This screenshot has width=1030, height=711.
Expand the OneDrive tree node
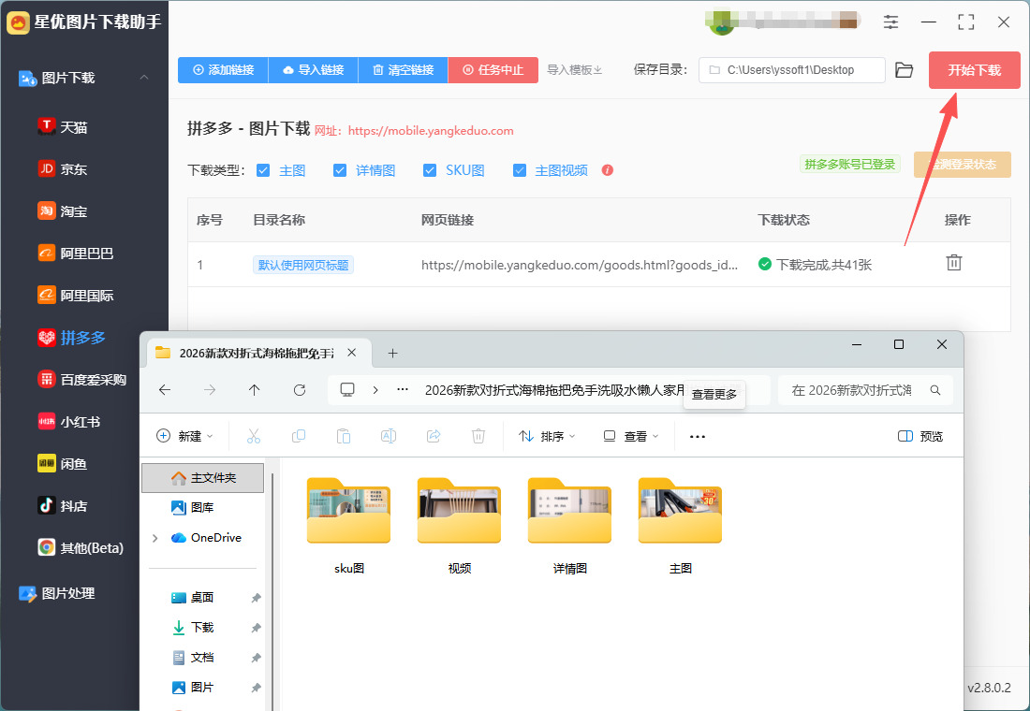(x=155, y=538)
